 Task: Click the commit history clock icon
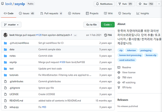[106, 35]
